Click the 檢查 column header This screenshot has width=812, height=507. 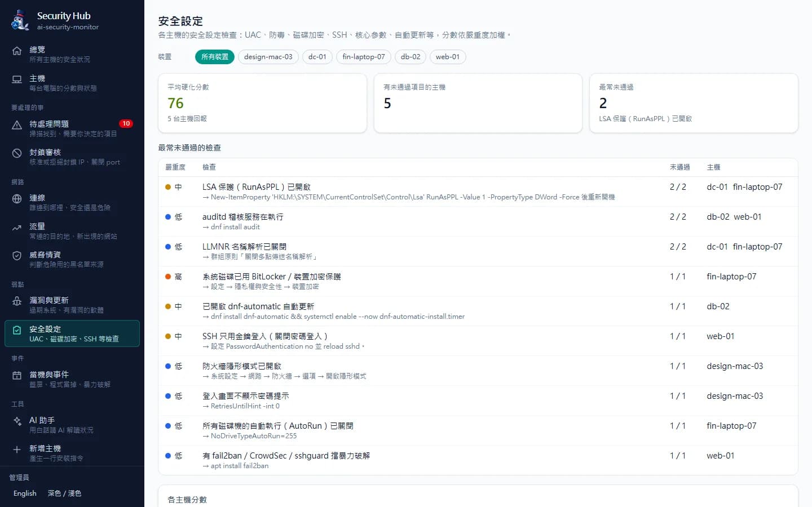click(209, 167)
